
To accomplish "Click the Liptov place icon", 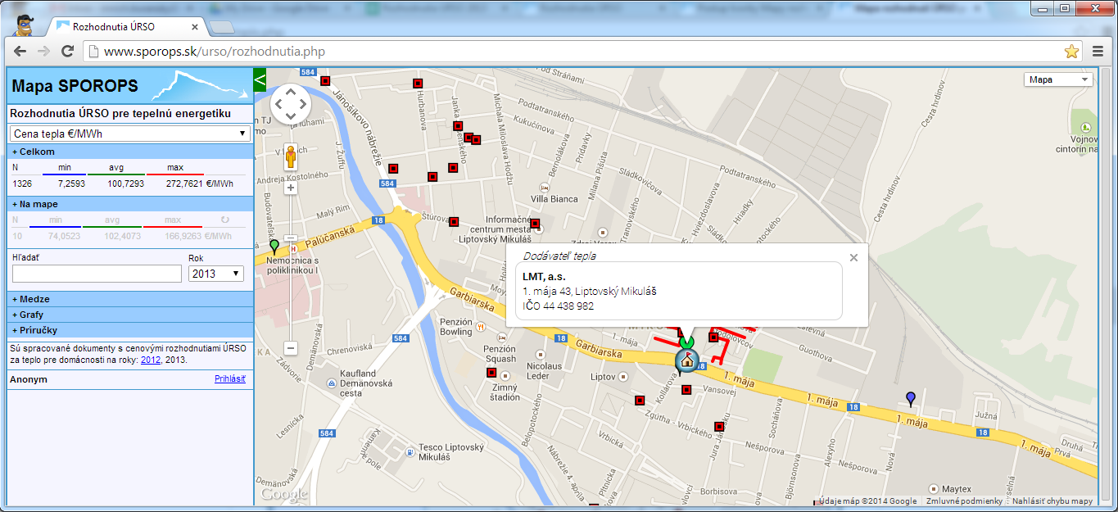I will click(x=623, y=377).
